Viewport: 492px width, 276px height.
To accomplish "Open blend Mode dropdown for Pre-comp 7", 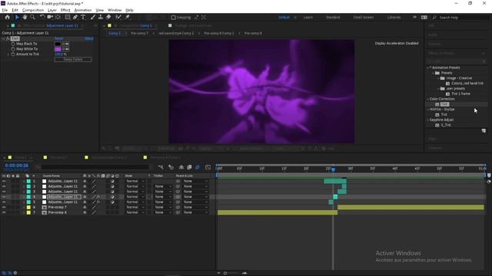I will (135, 207).
